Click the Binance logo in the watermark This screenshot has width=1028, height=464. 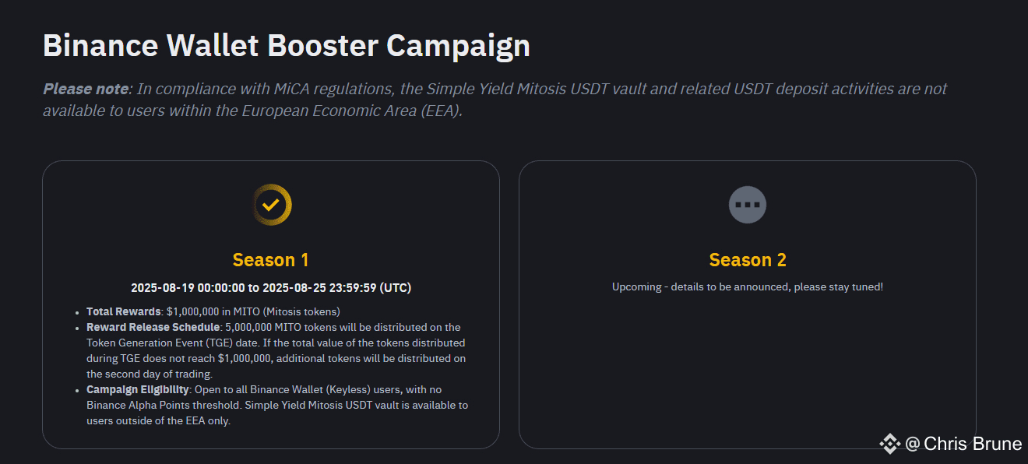click(890, 444)
